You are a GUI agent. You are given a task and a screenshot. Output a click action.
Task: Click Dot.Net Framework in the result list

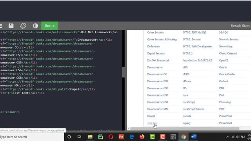(x=158, y=60)
